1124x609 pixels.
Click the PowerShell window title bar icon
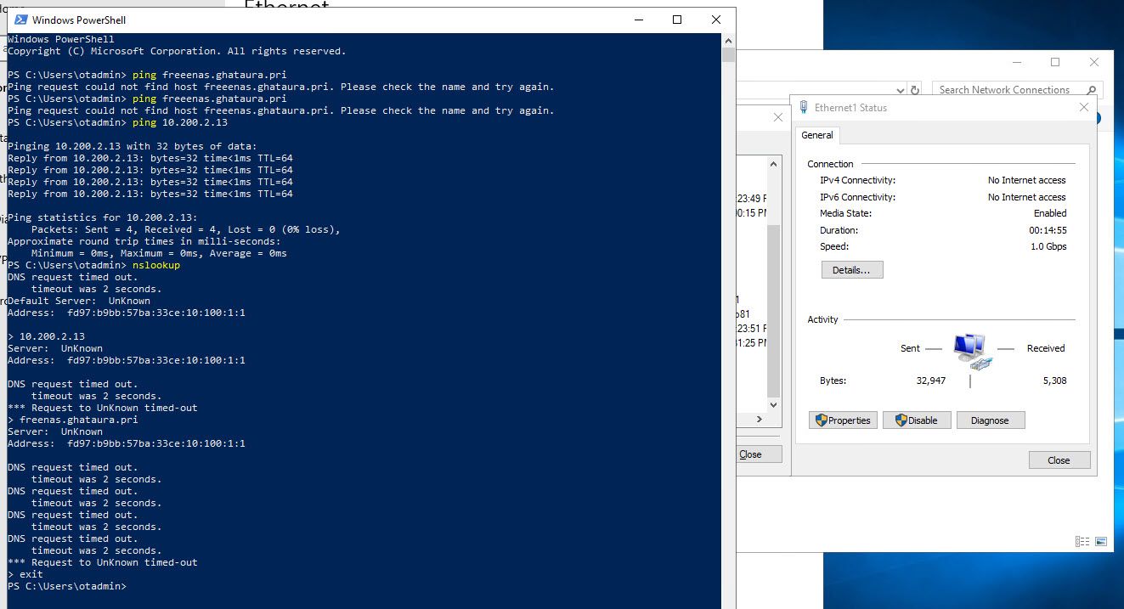tap(20, 20)
